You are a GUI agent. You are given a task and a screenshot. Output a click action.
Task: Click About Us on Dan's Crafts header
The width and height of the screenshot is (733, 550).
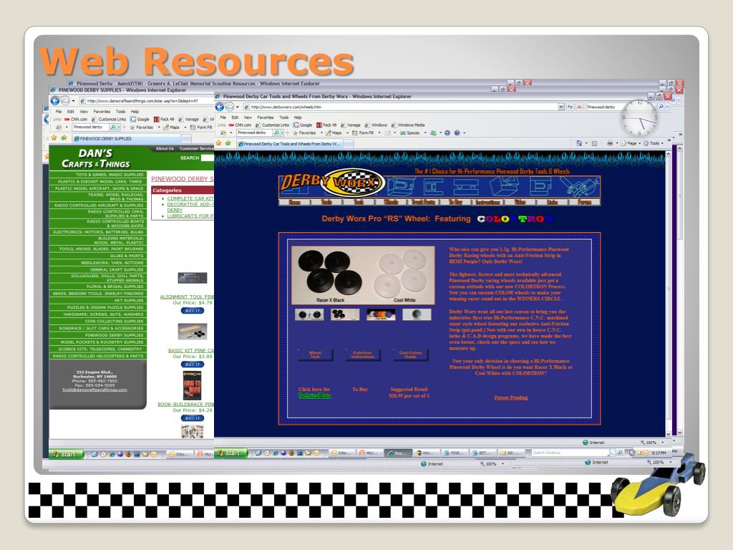tap(165, 148)
